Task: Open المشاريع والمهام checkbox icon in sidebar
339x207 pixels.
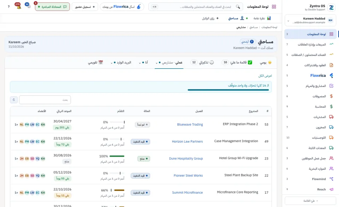Action: click(x=331, y=86)
